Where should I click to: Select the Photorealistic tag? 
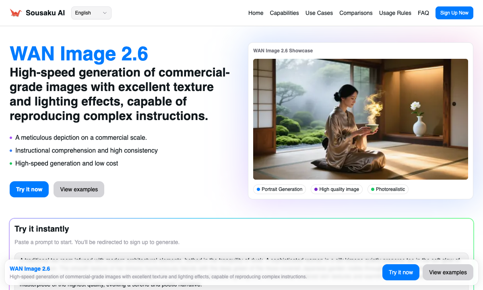(x=388, y=189)
